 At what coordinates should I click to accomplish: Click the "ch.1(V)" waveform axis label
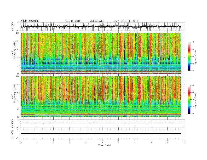pyautogui.click(x=13, y=26)
